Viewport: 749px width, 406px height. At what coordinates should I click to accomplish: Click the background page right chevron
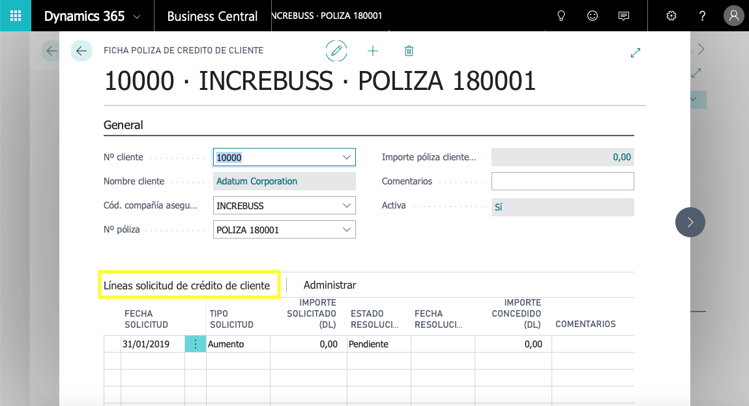pos(701,49)
